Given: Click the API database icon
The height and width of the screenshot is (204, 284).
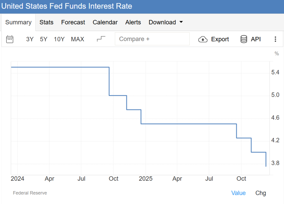Looking at the screenshot, I should pos(244,39).
